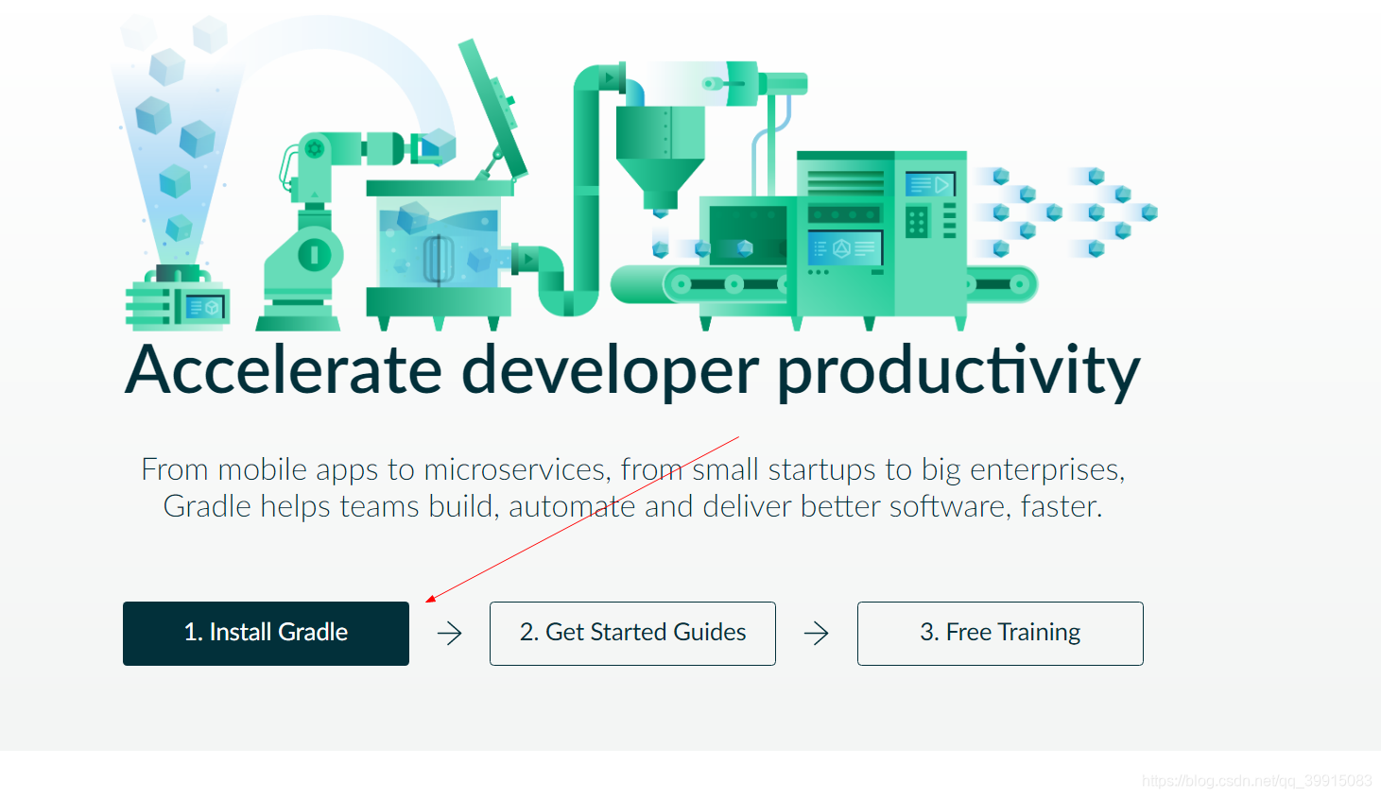Click the '1. Install Gradle' button
The height and width of the screenshot is (798, 1381).
[266, 633]
